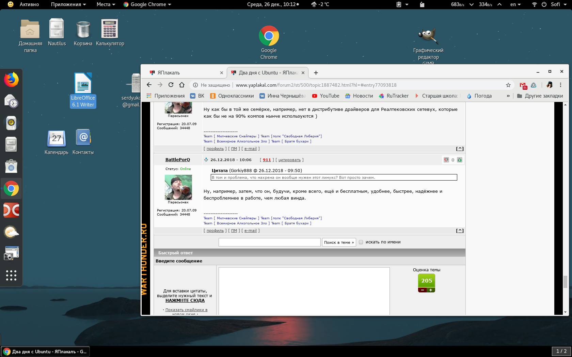Reload the current page
572x357 pixels.
tap(171, 85)
